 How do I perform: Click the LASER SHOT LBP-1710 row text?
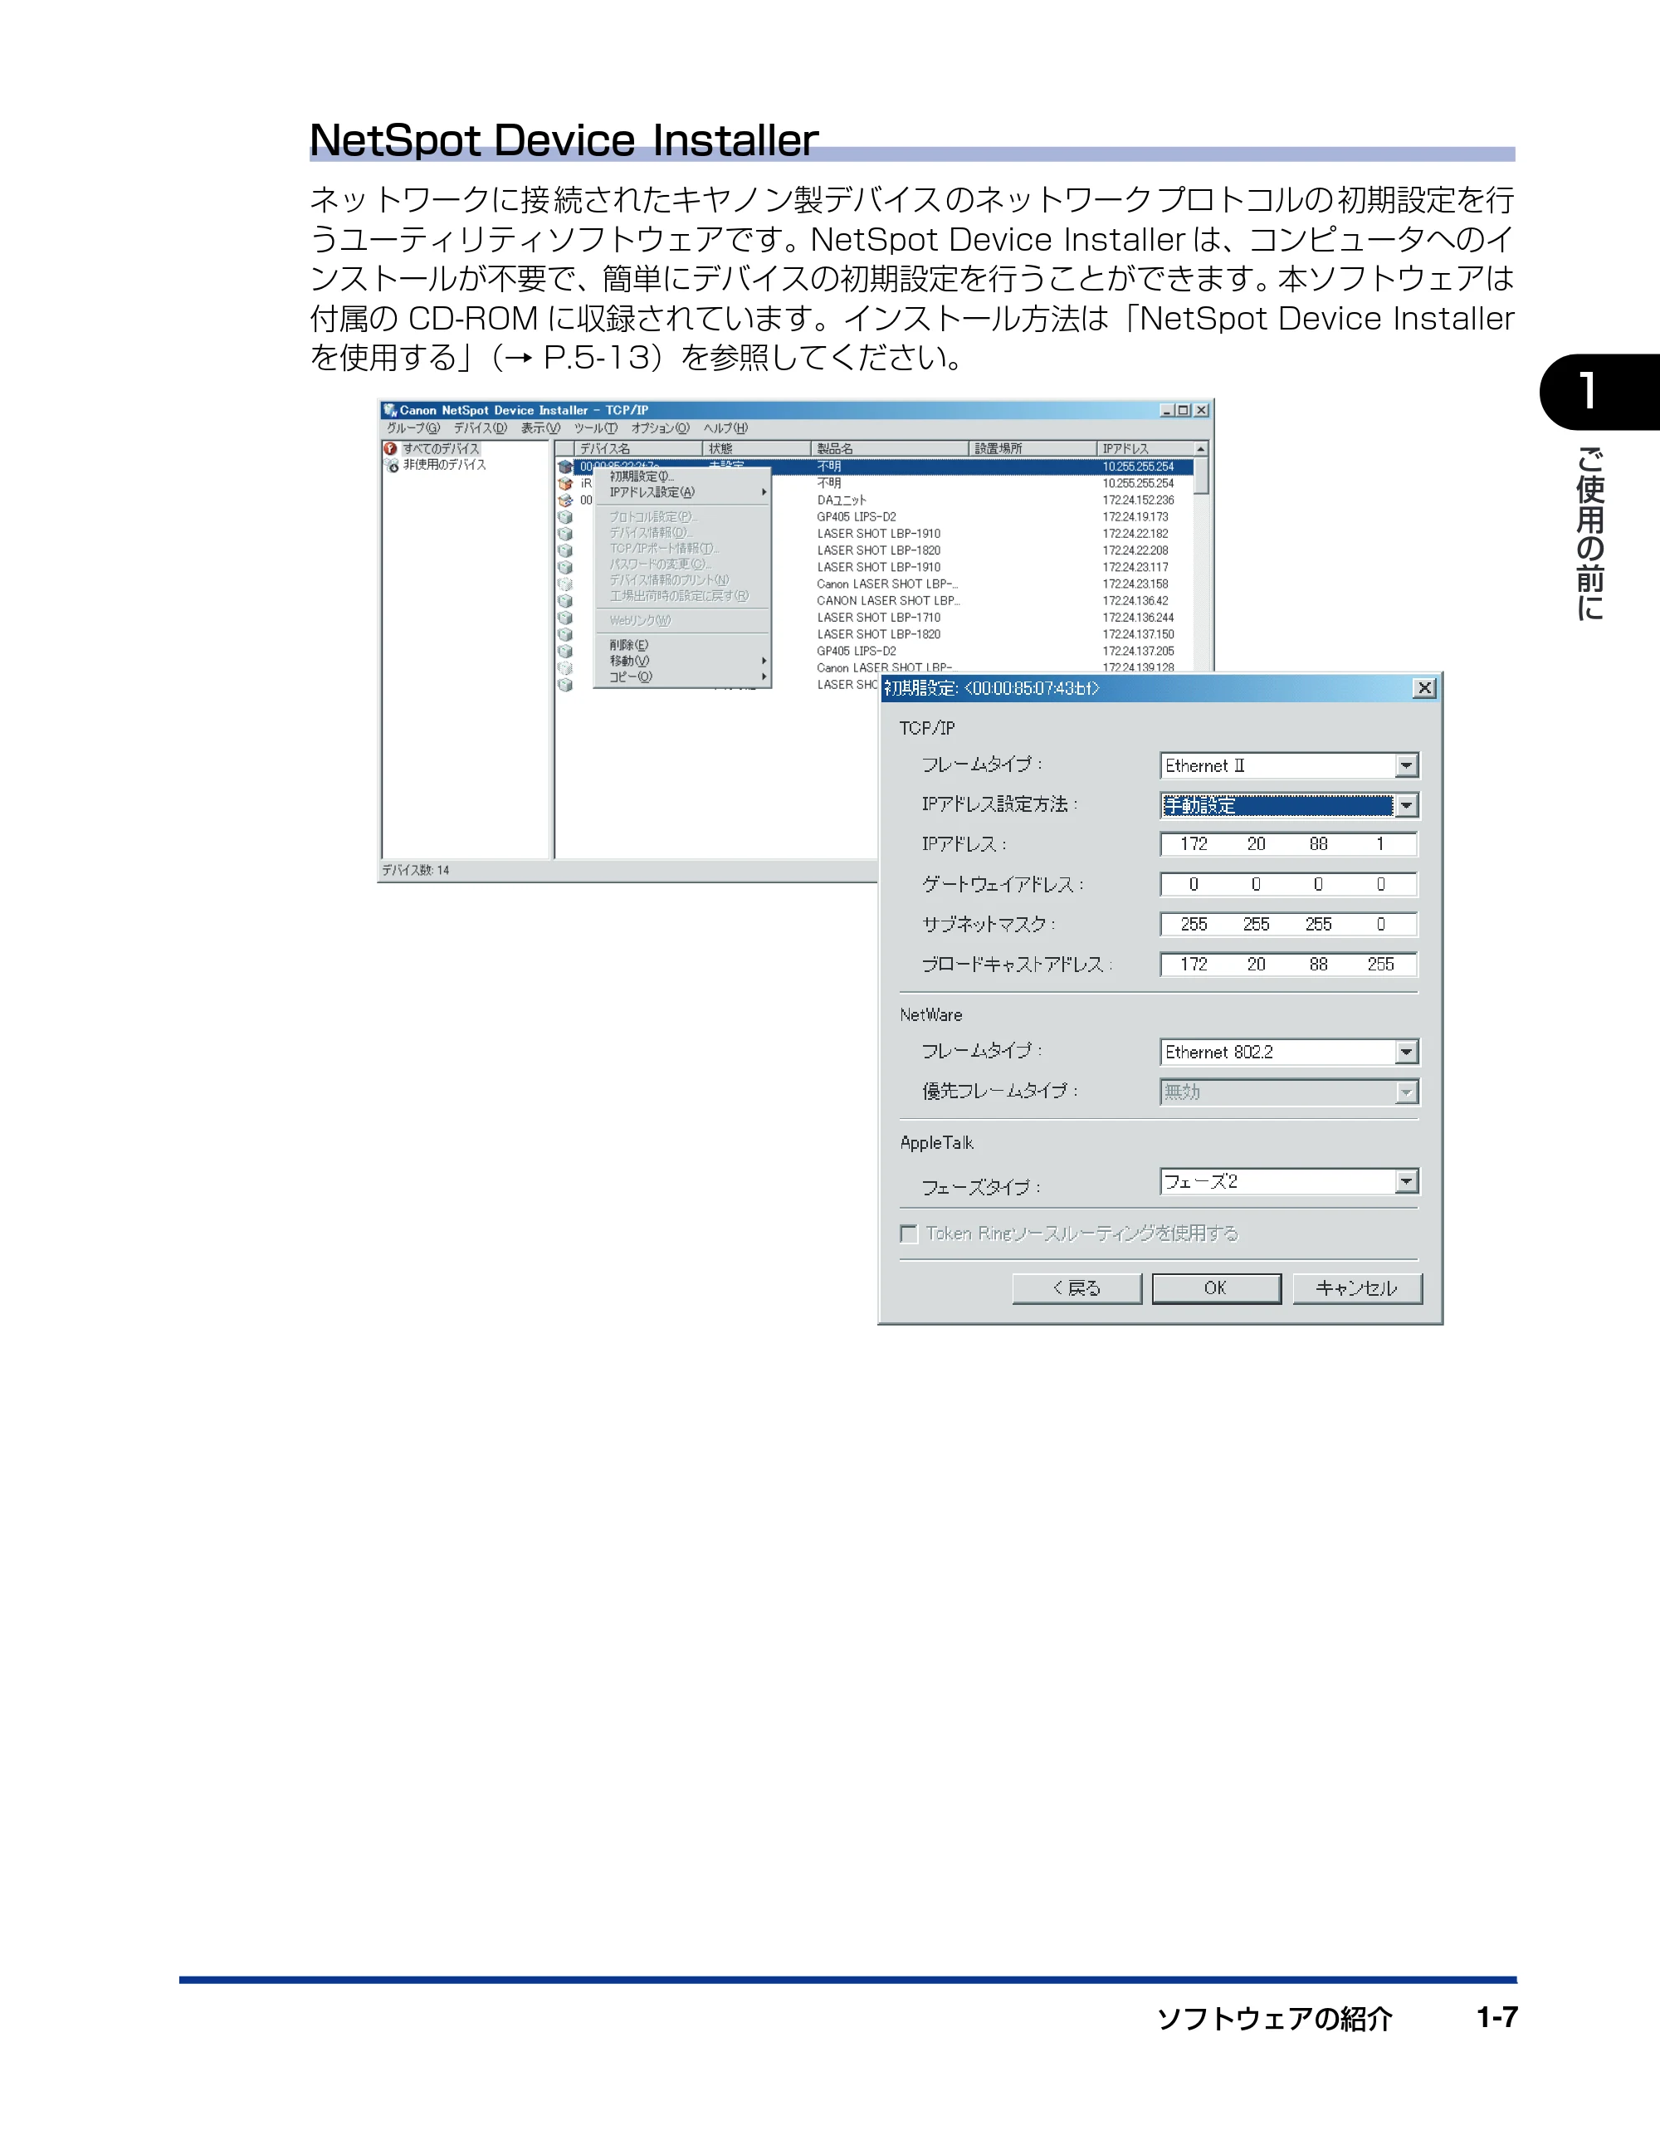coord(879,618)
